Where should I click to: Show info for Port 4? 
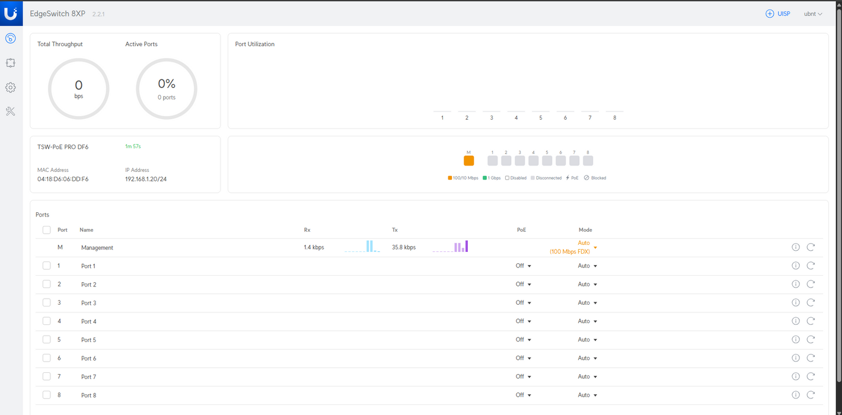(x=796, y=321)
